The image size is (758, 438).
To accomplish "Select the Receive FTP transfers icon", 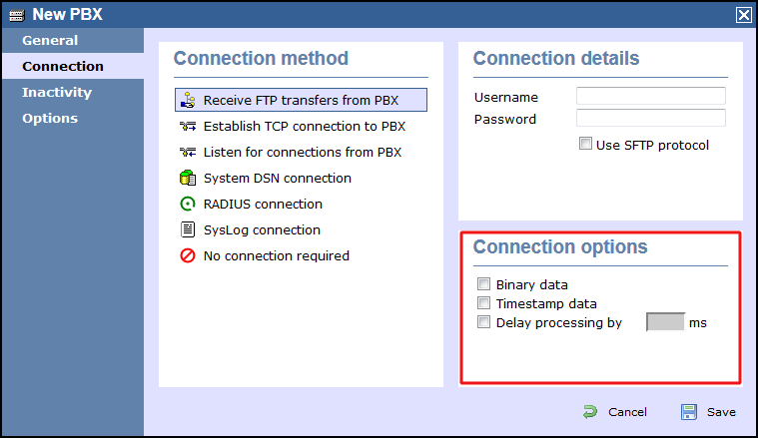I will 188,100.
